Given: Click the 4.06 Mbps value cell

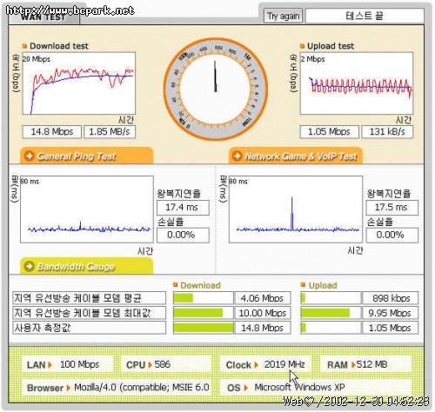Looking at the screenshot, I should click(x=263, y=298).
